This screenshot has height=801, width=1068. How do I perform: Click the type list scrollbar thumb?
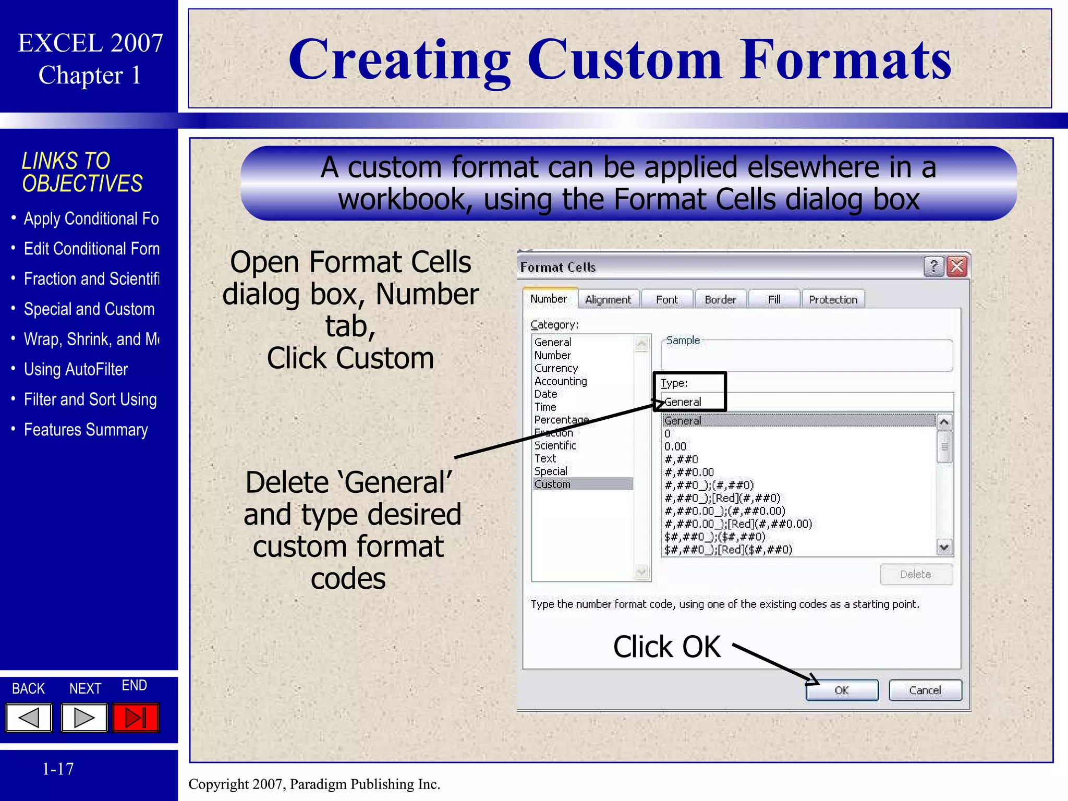click(944, 446)
